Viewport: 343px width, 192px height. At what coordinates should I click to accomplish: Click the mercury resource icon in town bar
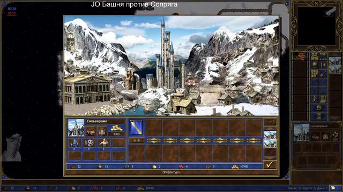pyautogui.click(x=100, y=166)
